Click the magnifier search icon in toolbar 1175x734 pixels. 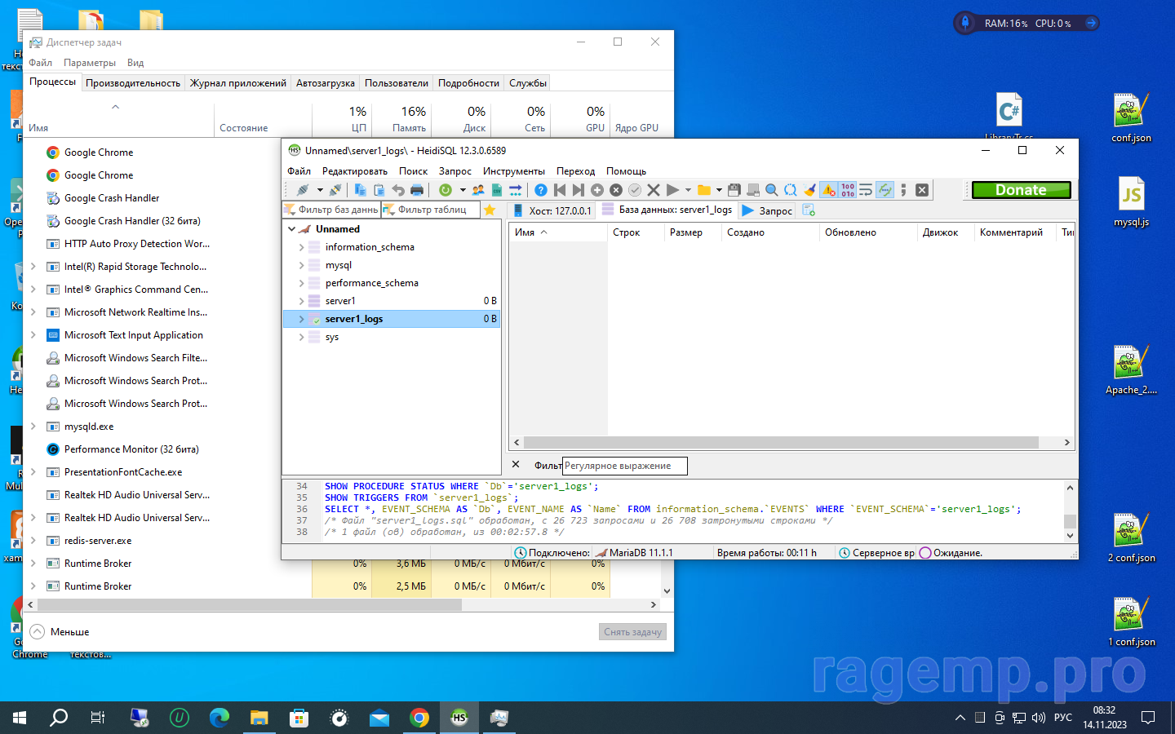point(771,190)
